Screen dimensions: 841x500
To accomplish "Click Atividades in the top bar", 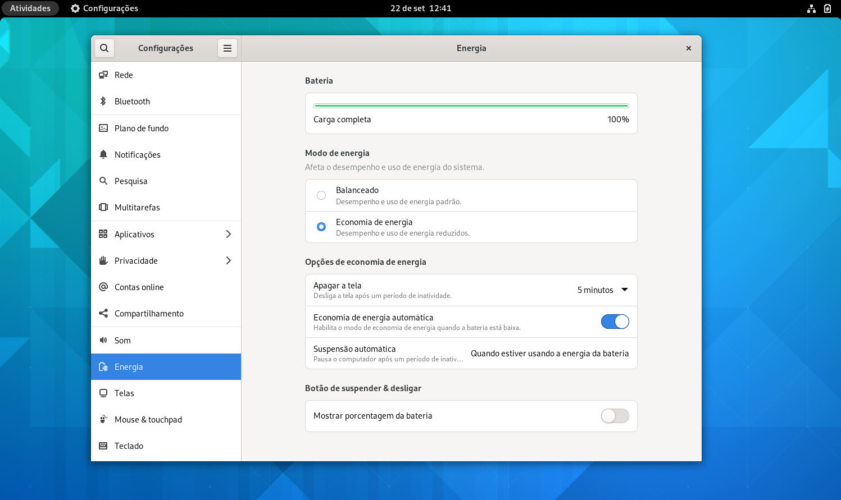I will tap(30, 8).
